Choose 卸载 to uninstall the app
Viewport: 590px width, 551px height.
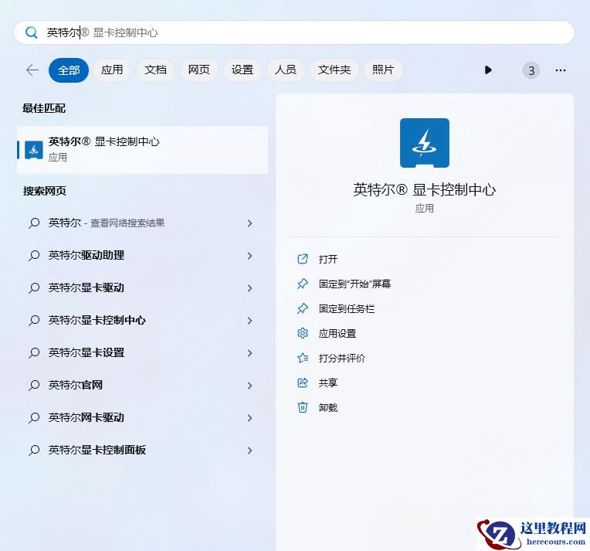(x=327, y=407)
